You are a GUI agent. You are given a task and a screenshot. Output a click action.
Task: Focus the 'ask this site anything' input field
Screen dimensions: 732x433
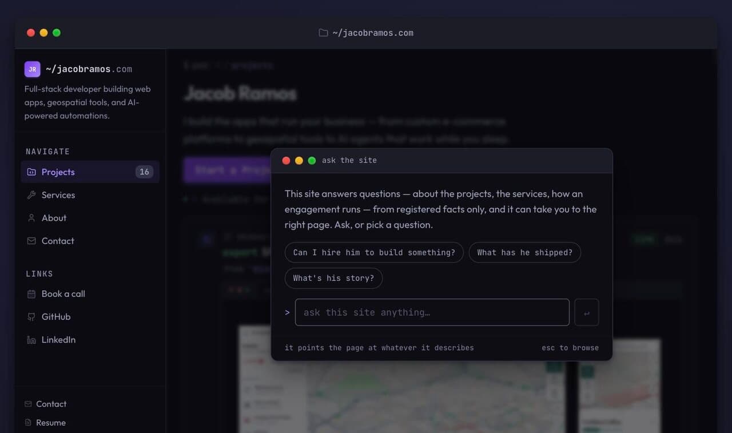tap(432, 312)
